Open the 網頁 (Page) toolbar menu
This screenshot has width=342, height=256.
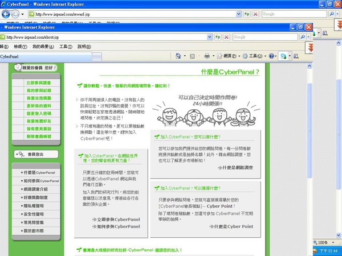pyautogui.click(x=229, y=56)
